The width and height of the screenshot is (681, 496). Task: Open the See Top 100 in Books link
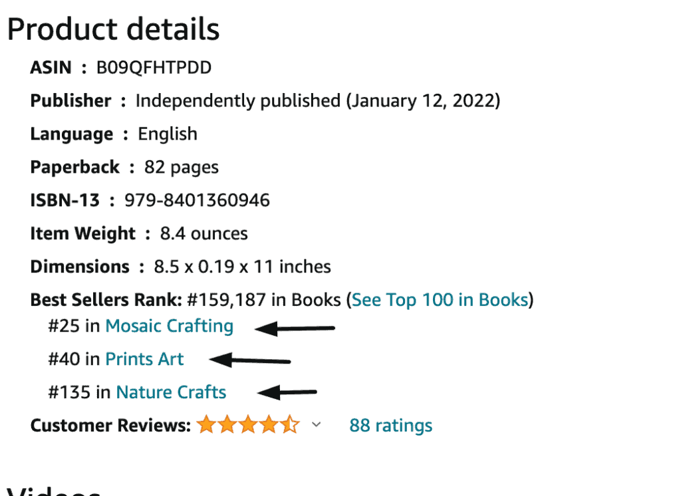click(440, 300)
